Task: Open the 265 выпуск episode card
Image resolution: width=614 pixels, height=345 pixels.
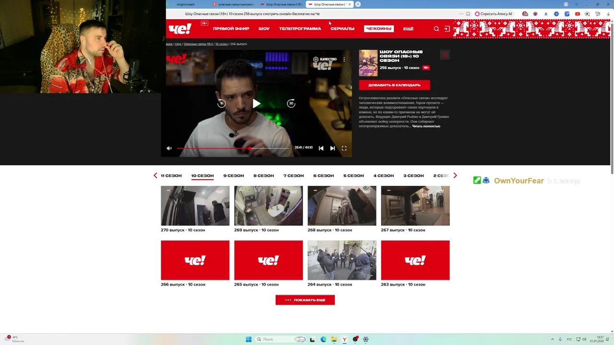Action: point(268,260)
